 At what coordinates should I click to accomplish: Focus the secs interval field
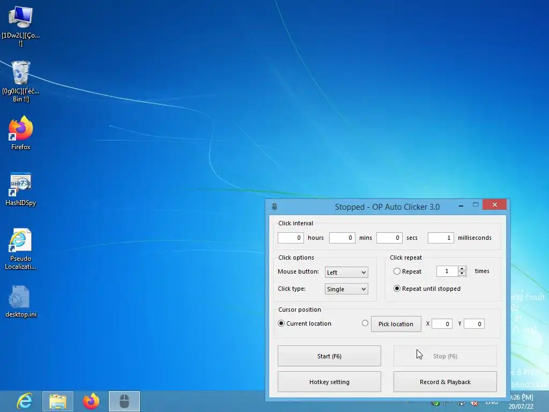coord(389,238)
